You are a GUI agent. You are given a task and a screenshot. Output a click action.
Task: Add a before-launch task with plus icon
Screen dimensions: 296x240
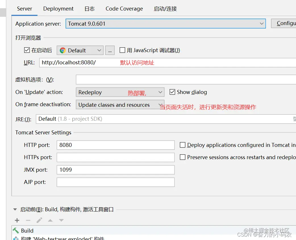(x=17, y=220)
